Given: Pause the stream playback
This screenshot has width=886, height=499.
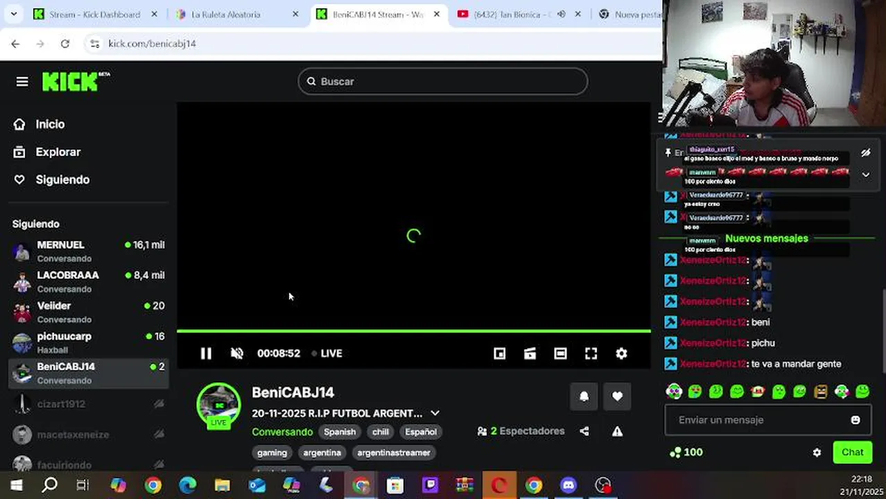Looking at the screenshot, I should point(206,353).
